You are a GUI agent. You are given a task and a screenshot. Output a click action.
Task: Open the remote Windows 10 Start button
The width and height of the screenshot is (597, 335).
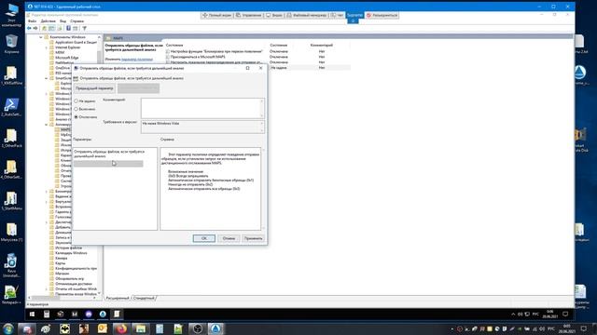pyautogui.click(x=32, y=315)
